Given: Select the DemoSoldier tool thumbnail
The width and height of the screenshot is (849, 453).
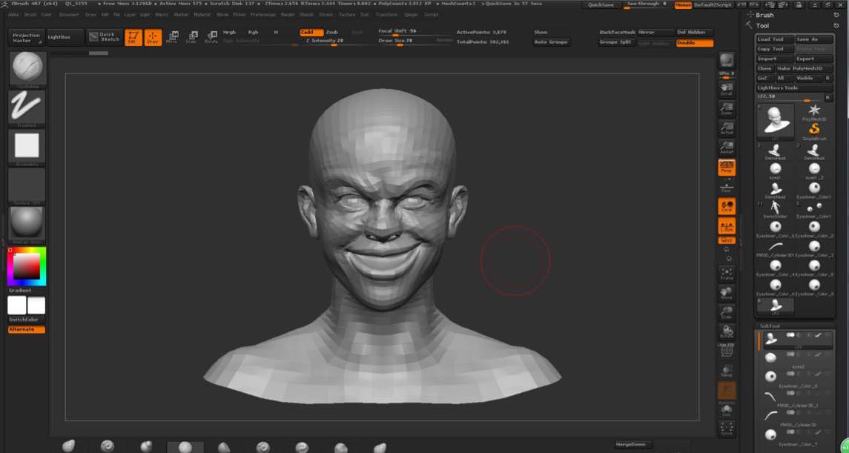Looking at the screenshot, I should click(x=776, y=210).
